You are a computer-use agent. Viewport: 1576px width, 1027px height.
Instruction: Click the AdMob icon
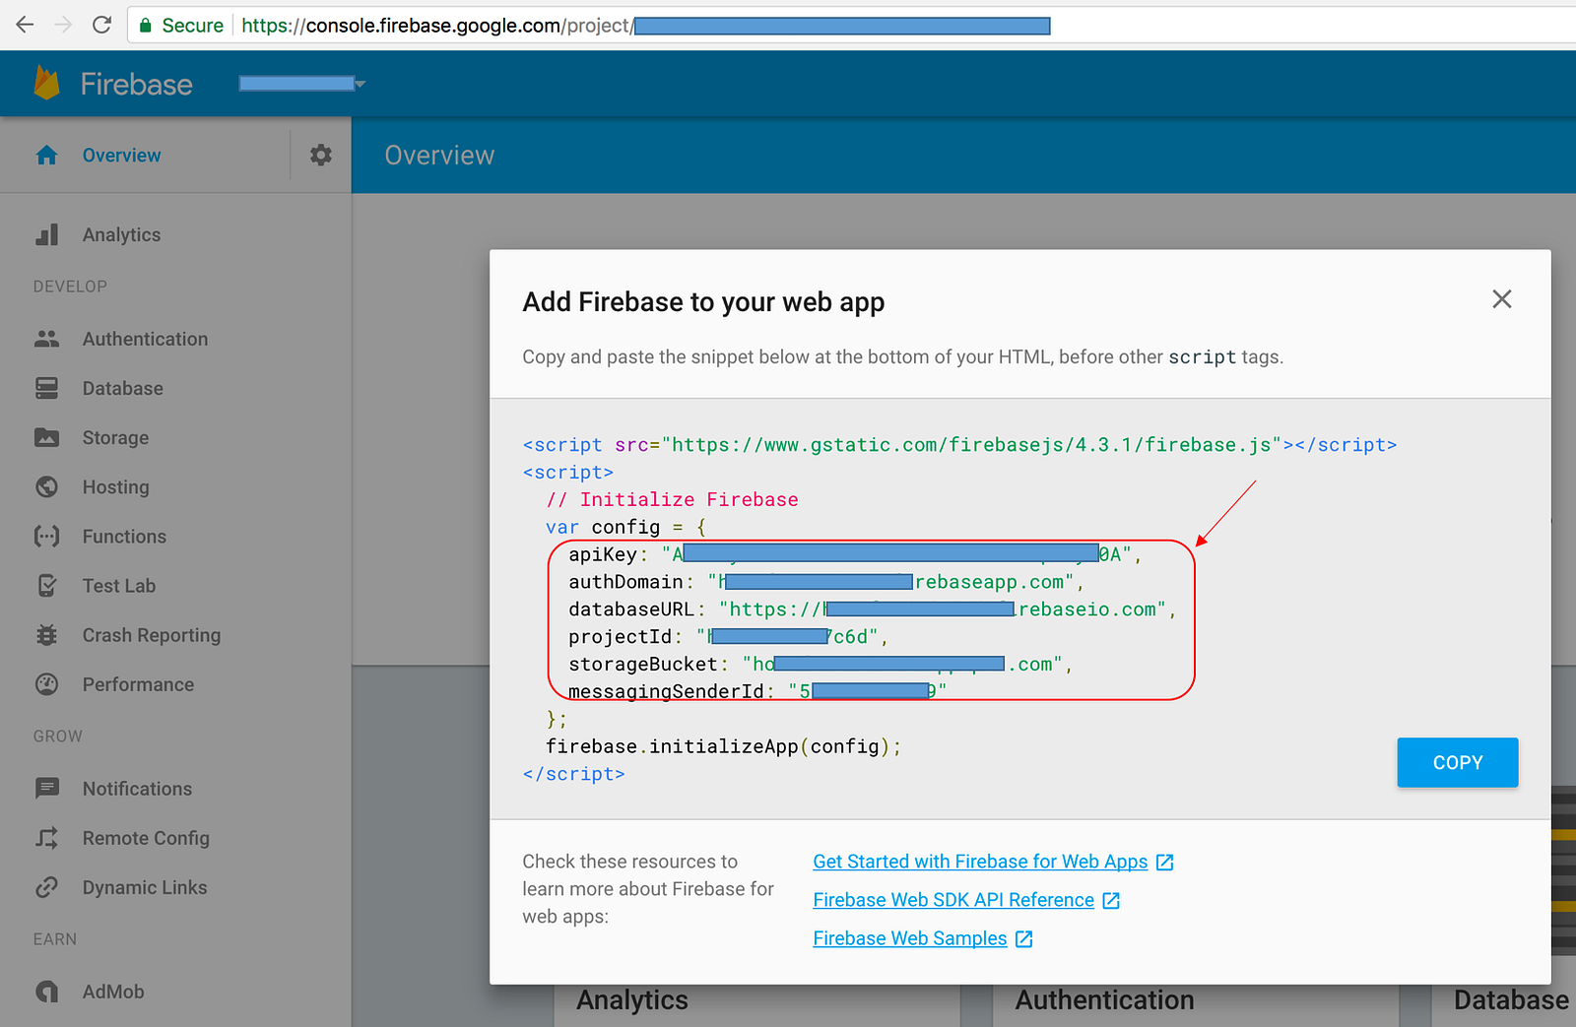46,992
